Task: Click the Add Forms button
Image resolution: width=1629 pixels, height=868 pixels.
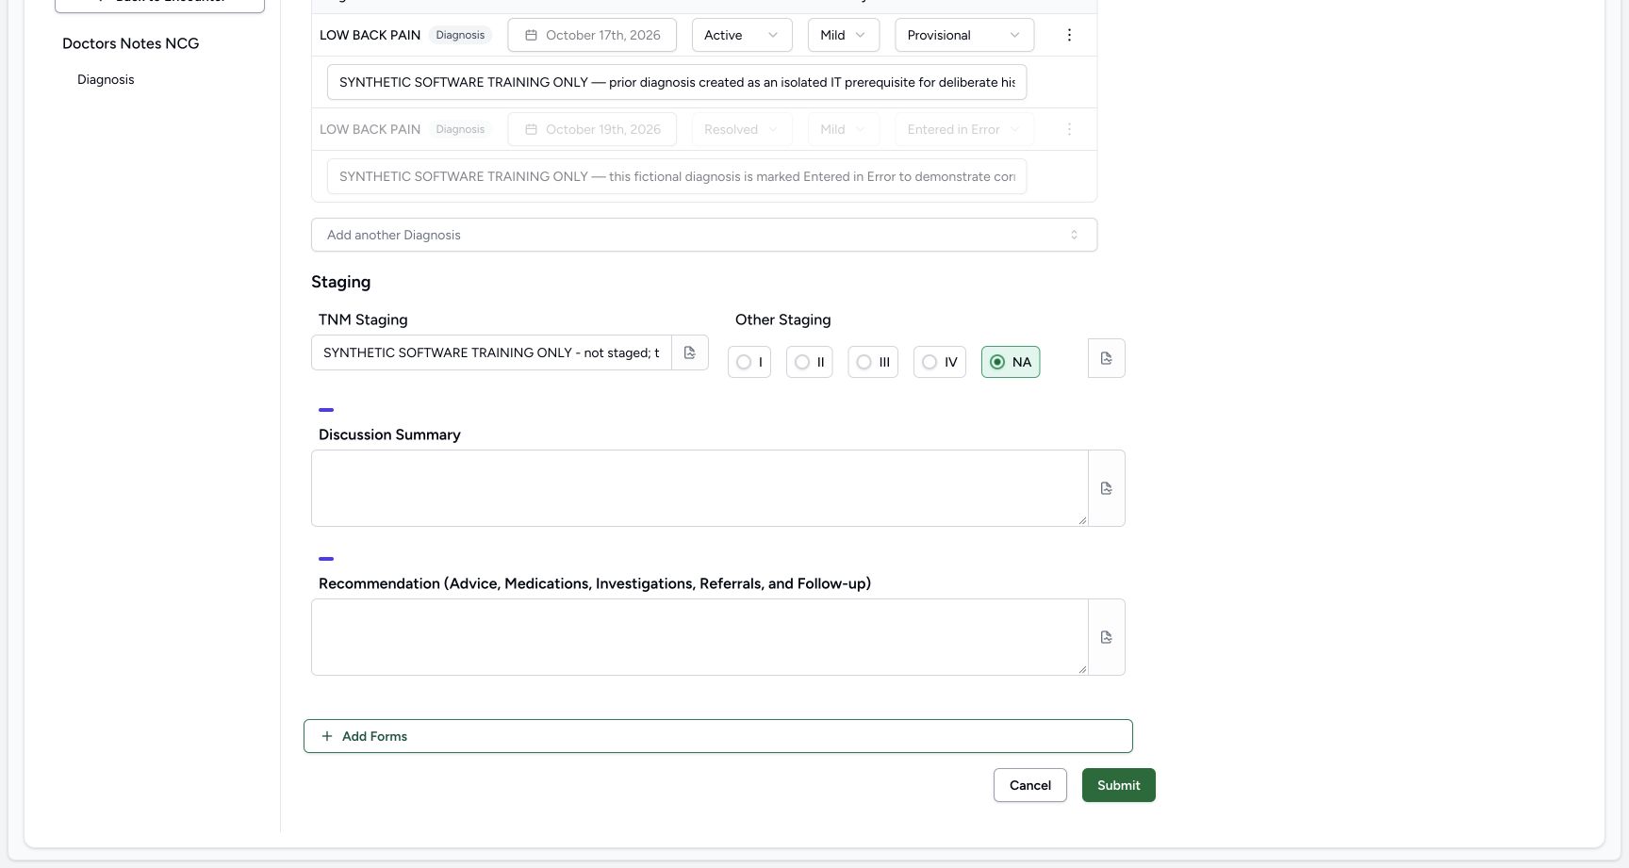Action: pyautogui.click(x=718, y=736)
